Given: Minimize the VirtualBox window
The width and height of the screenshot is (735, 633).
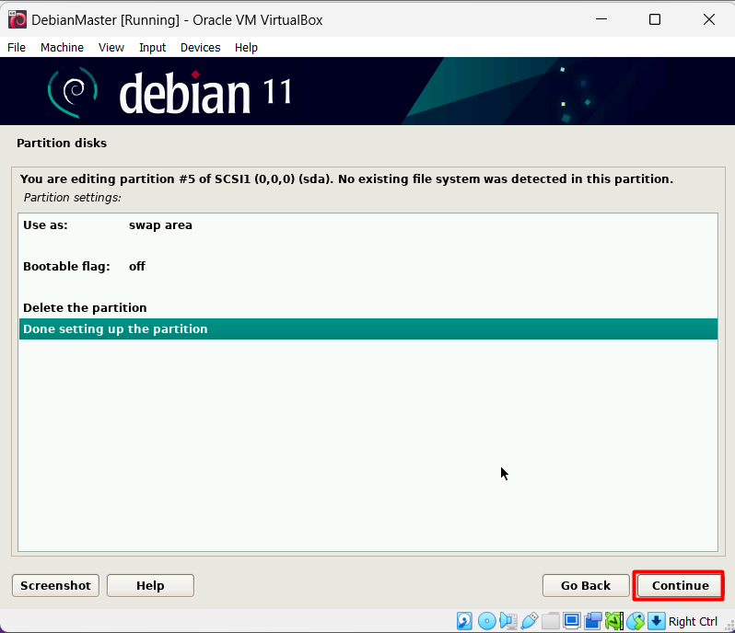Looking at the screenshot, I should pos(601,19).
